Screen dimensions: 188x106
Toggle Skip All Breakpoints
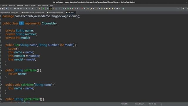[x=11, y=9]
